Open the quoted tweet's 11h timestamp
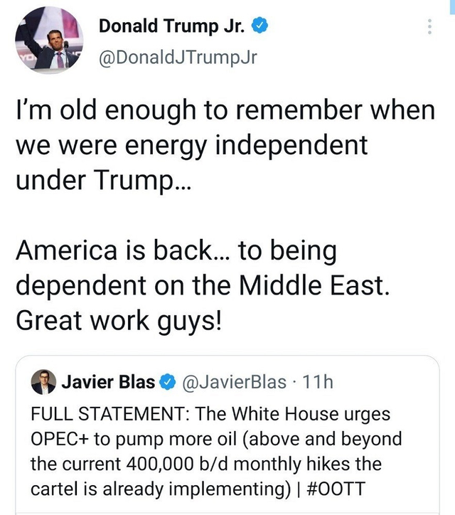Screen dimensions: 455x515 click(x=317, y=382)
